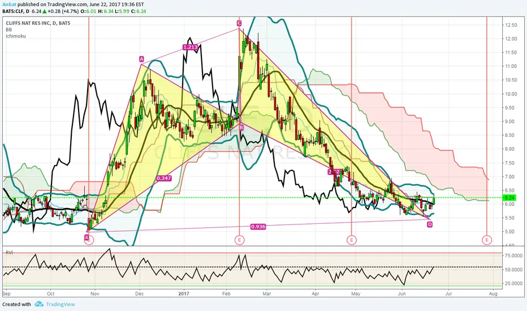
Task: Click the RVI indicator label
Action: 9,253
